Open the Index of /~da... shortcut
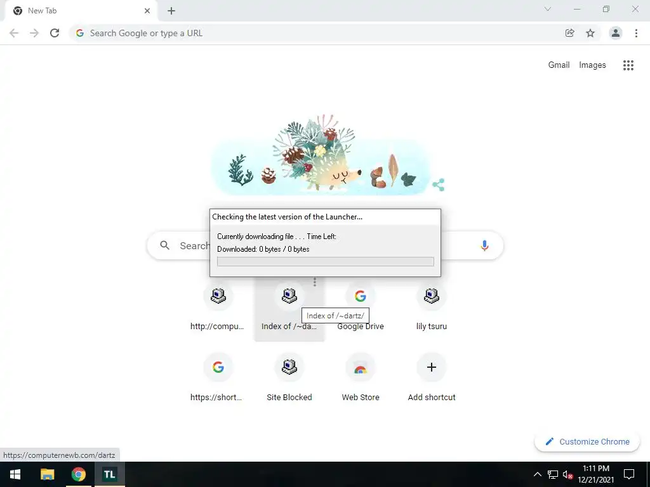The width and height of the screenshot is (650, 487). pos(289,307)
